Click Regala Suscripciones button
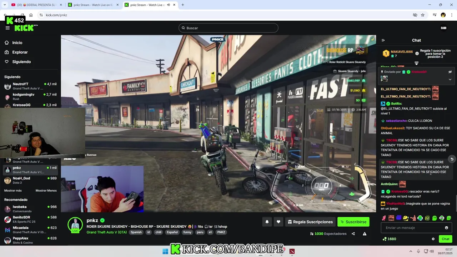 310,222
